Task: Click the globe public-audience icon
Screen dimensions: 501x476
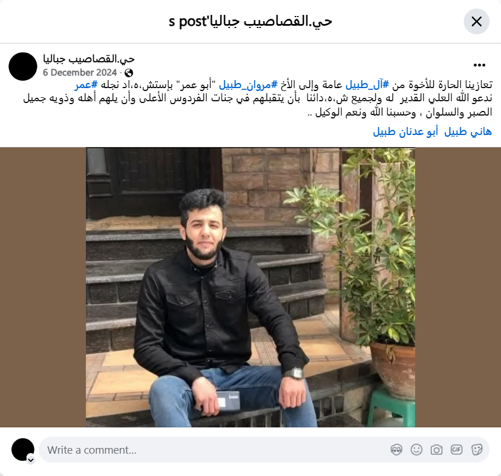Action: pyautogui.click(x=129, y=73)
